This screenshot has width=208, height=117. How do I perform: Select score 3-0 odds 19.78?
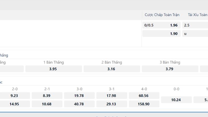[x=79, y=96]
